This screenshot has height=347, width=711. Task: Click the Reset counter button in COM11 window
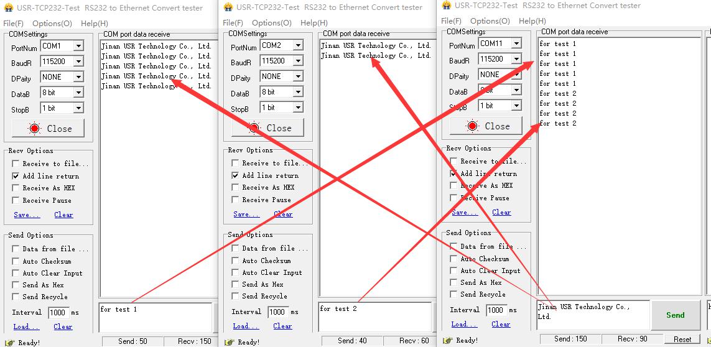(682, 340)
